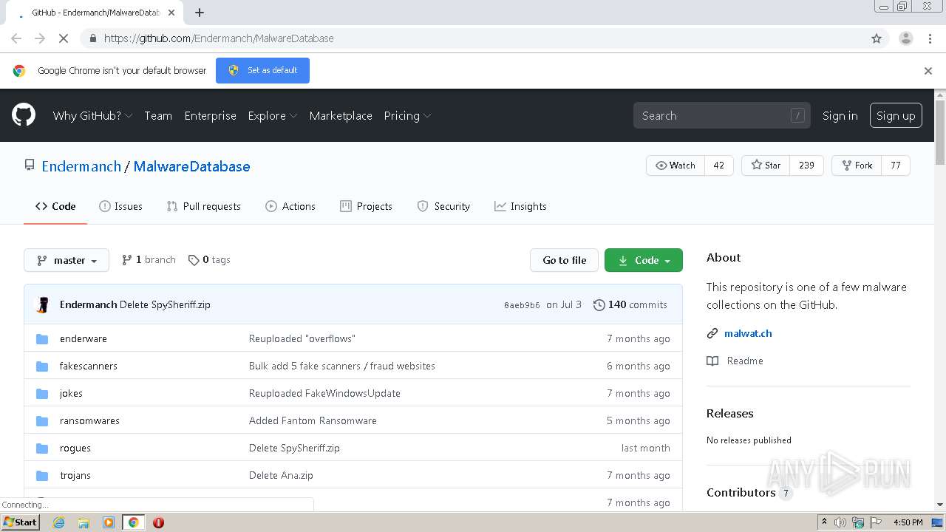Click Set as default button
946x532 pixels.
(x=262, y=71)
